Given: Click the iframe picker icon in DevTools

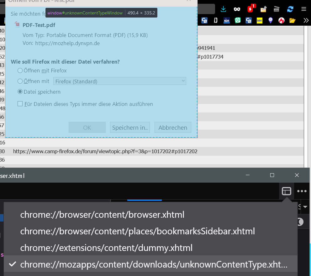Looking at the screenshot, I should pos(286,191).
